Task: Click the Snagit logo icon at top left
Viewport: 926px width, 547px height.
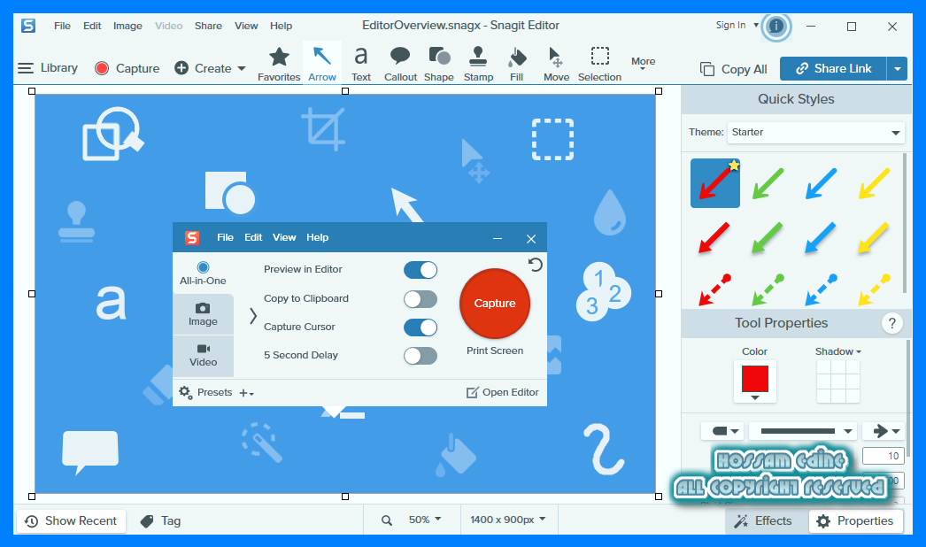Action: (28, 26)
